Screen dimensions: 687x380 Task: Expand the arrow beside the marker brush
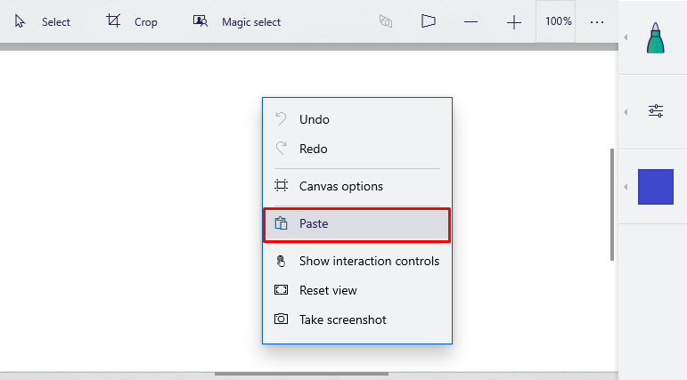[626, 37]
